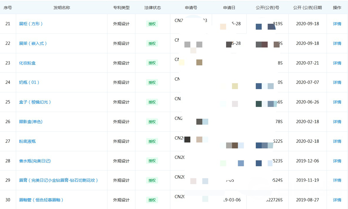The height and width of the screenshot is (209, 348).
Task: Open the 香水瓶(完美日记) patent link
Action: pos(35,161)
